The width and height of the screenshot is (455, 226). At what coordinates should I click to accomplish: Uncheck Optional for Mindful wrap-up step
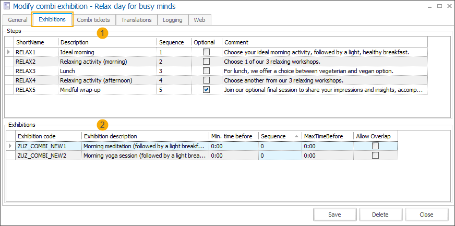(207, 90)
